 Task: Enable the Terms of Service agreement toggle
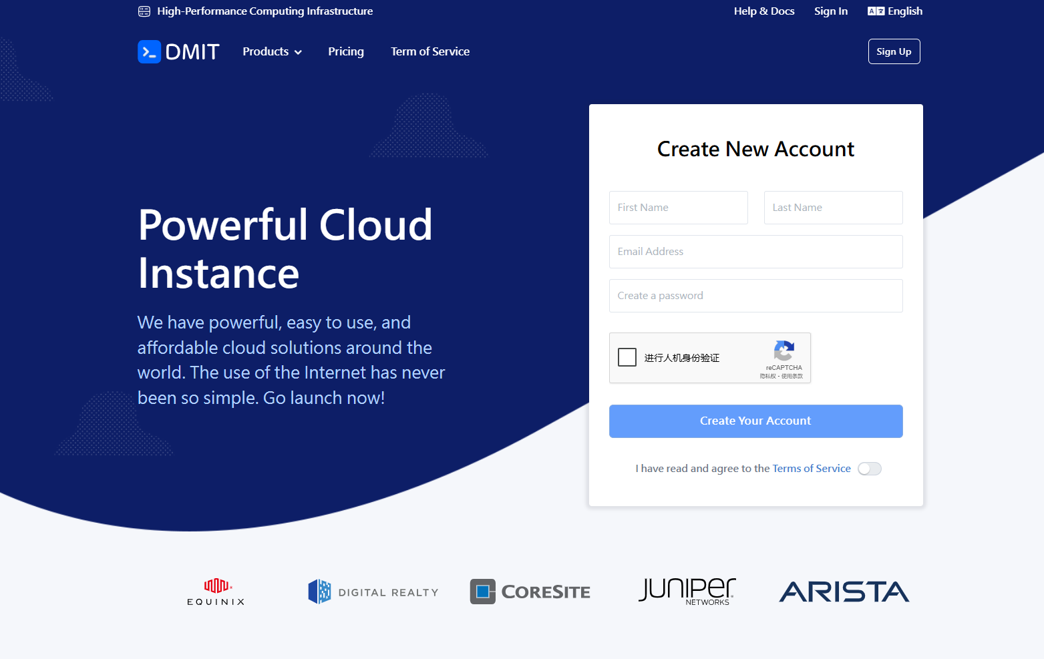pyautogui.click(x=869, y=469)
